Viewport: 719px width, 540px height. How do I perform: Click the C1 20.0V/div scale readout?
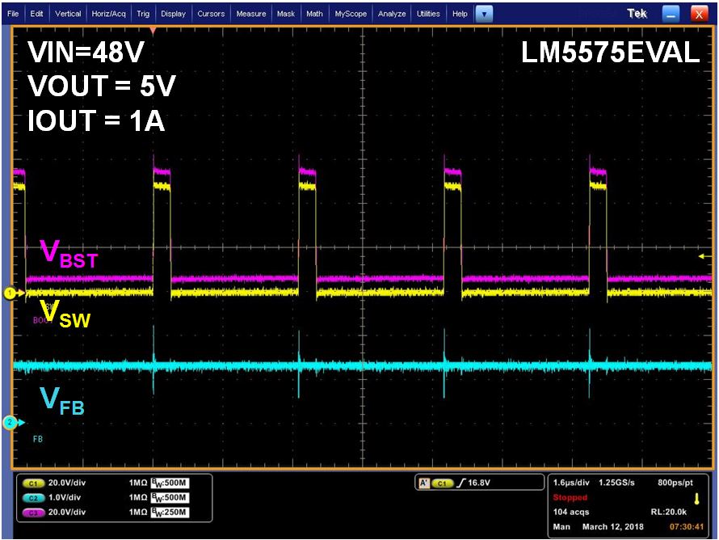click(67, 483)
